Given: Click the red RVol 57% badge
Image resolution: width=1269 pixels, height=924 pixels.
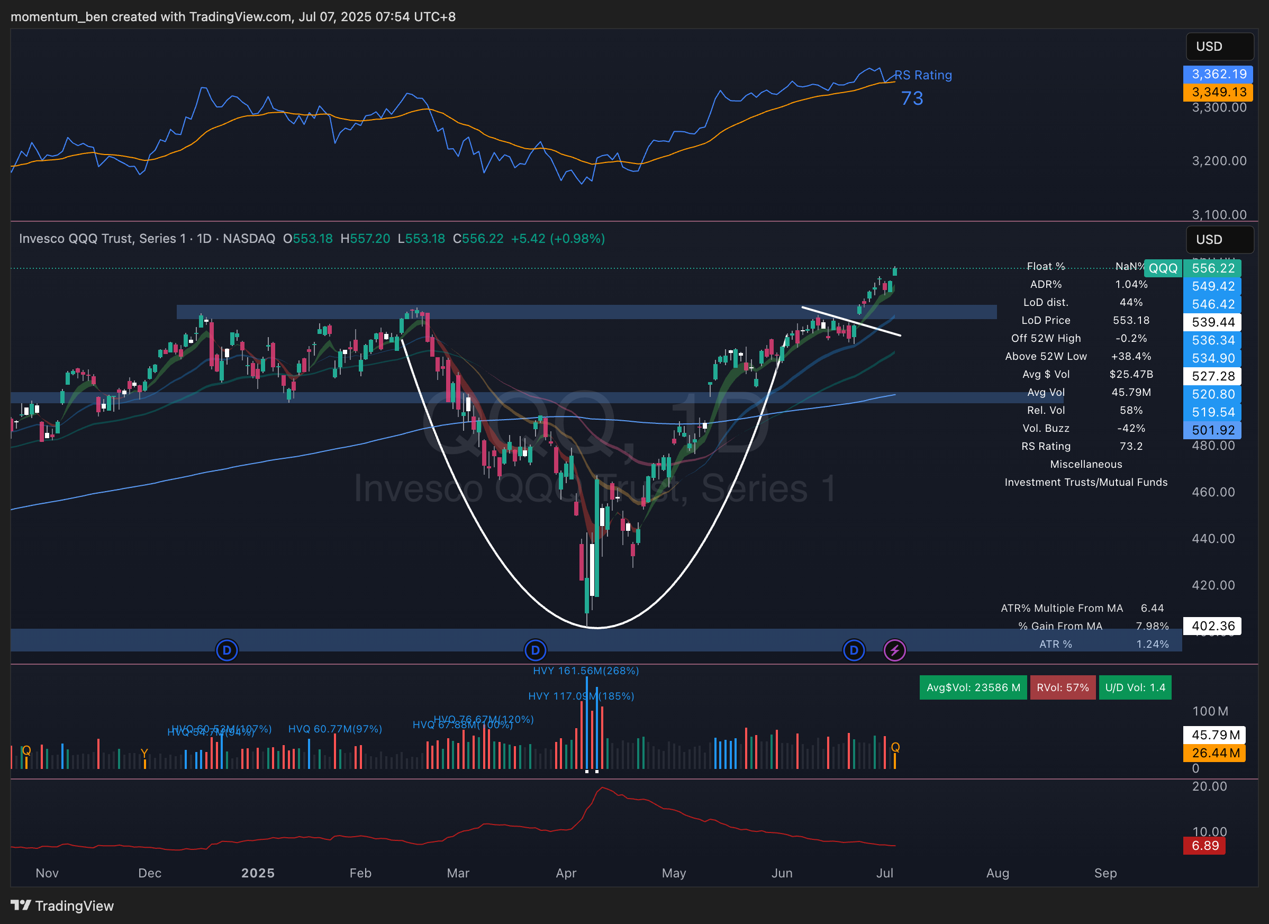Looking at the screenshot, I should (1062, 687).
